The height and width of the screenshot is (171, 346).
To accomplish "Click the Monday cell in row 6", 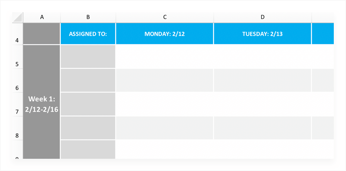I will click(x=165, y=80).
